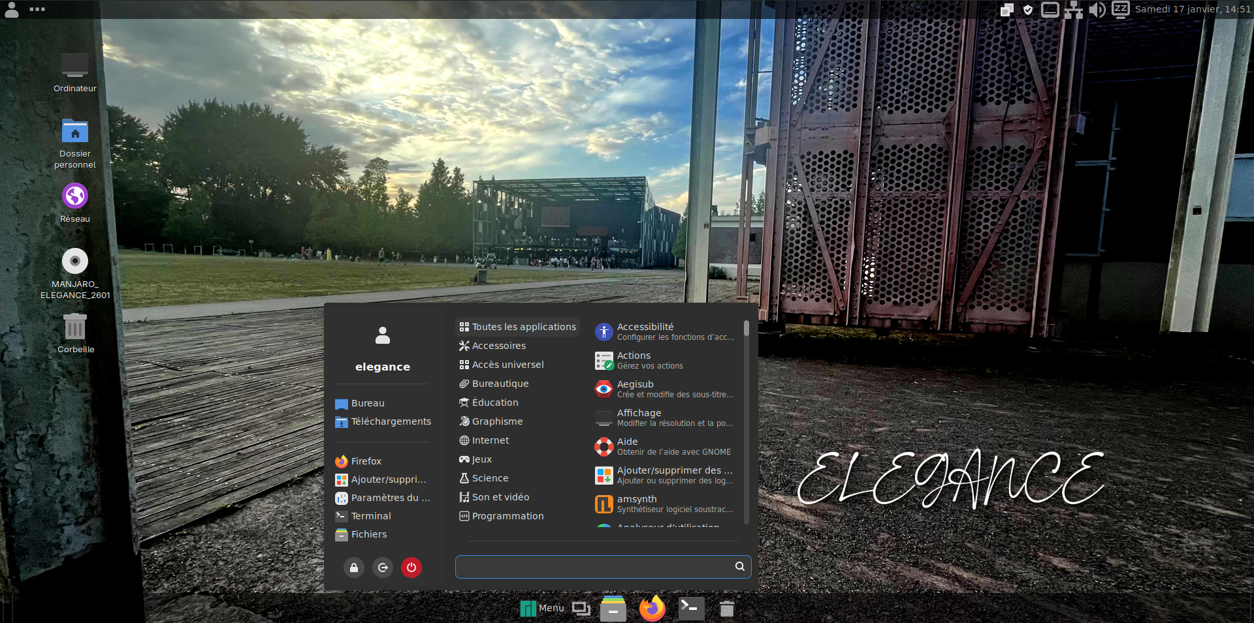Open the file manager from the taskbar

(613, 608)
